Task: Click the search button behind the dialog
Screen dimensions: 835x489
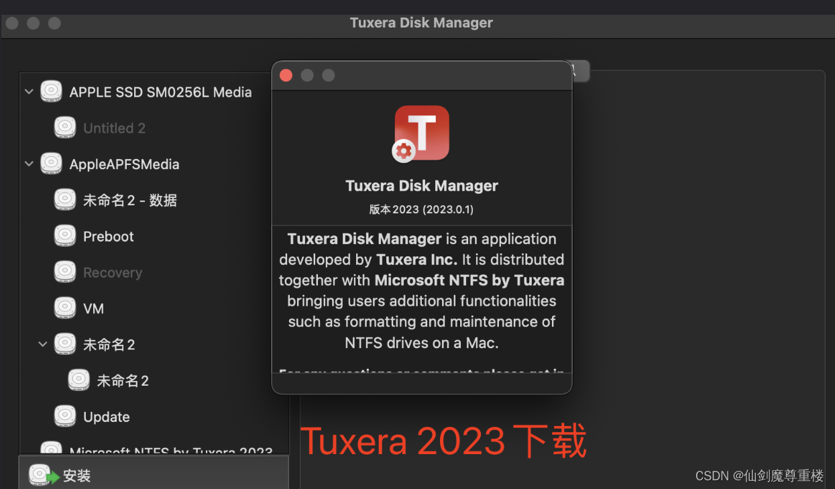Action: (x=579, y=70)
